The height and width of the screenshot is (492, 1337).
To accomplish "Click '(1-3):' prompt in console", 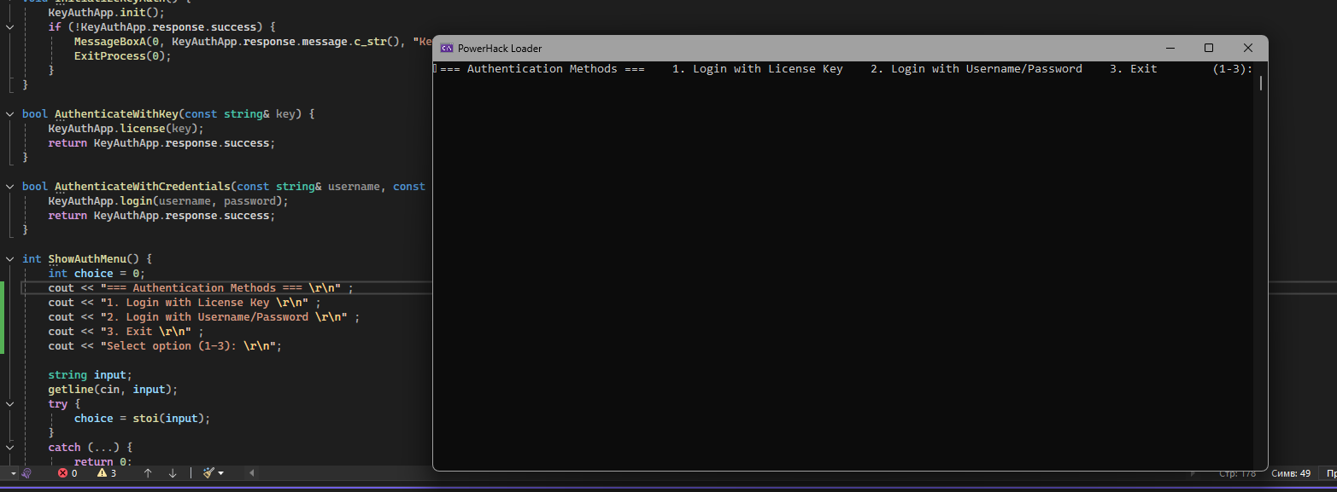I will pos(1233,69).
